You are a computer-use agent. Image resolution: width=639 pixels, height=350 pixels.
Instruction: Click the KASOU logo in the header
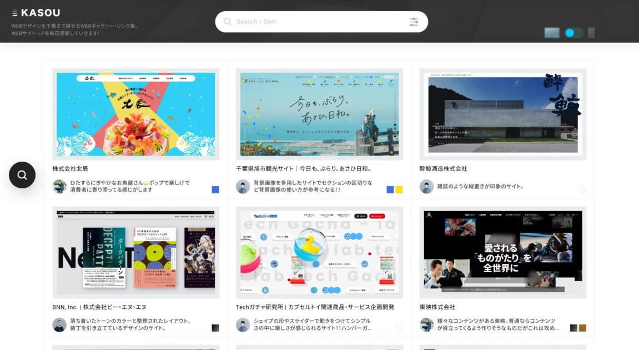pos(36,13)
